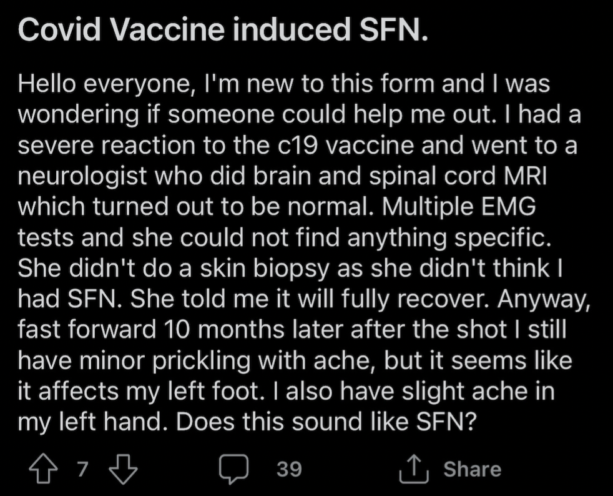The image size is (613, 496).
Task: Click the share arrow icon
Action: [x=414, y=469]
